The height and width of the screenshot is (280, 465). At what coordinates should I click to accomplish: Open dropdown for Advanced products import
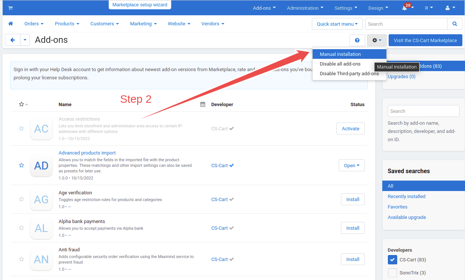[351, 165]
